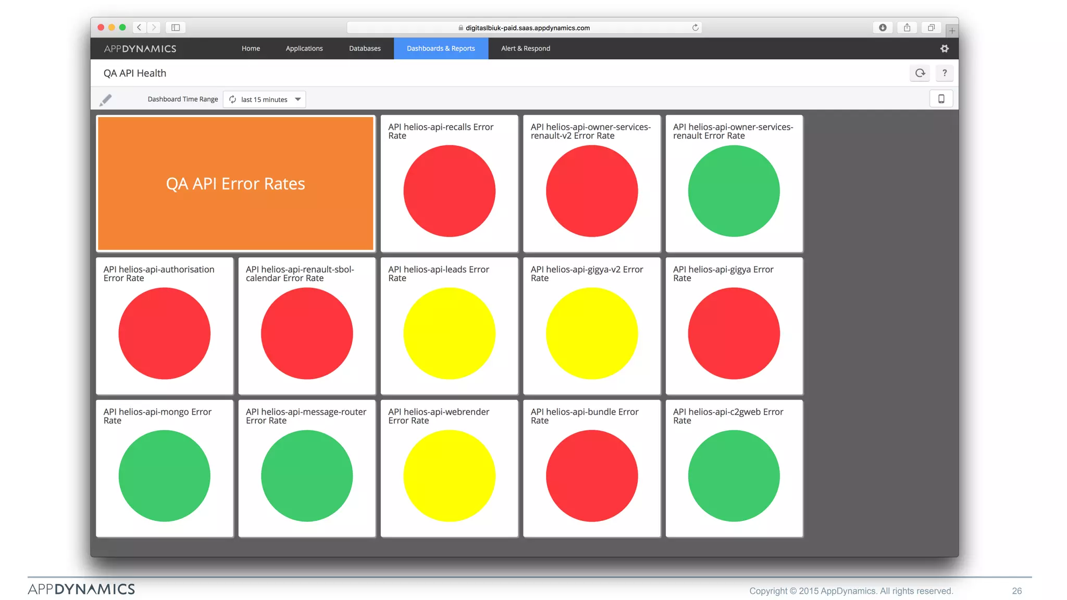Click the Home navigation link
Viewport: 1067px width, 600px height.
pyautogui.click(x=251, y=48)
